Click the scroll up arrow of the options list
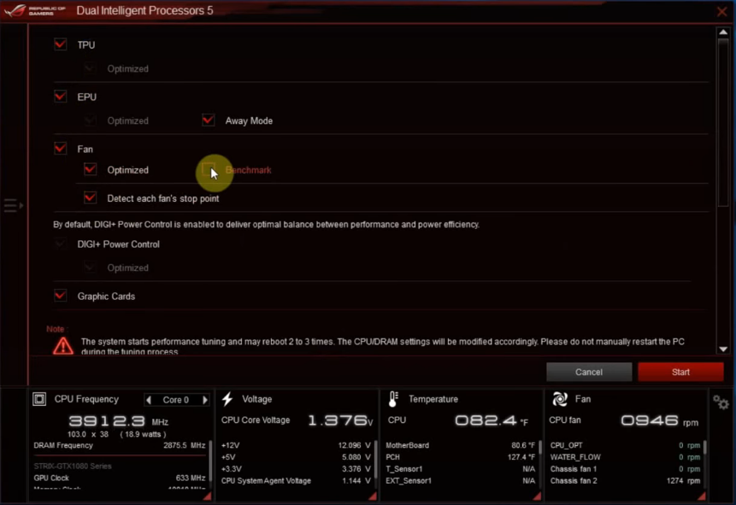Viewport: 736px width, 505px height. click(x=723, y=32)
